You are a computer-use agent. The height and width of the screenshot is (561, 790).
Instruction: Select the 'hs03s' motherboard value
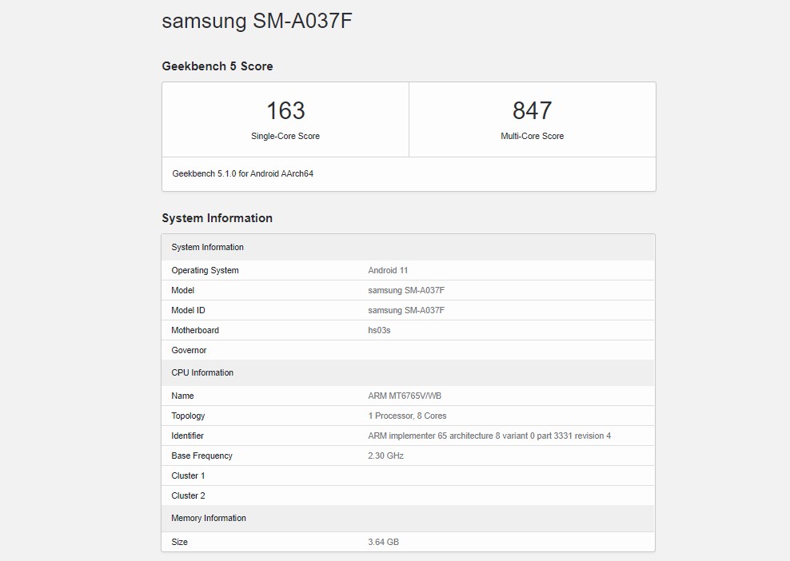tap(379, 330)
